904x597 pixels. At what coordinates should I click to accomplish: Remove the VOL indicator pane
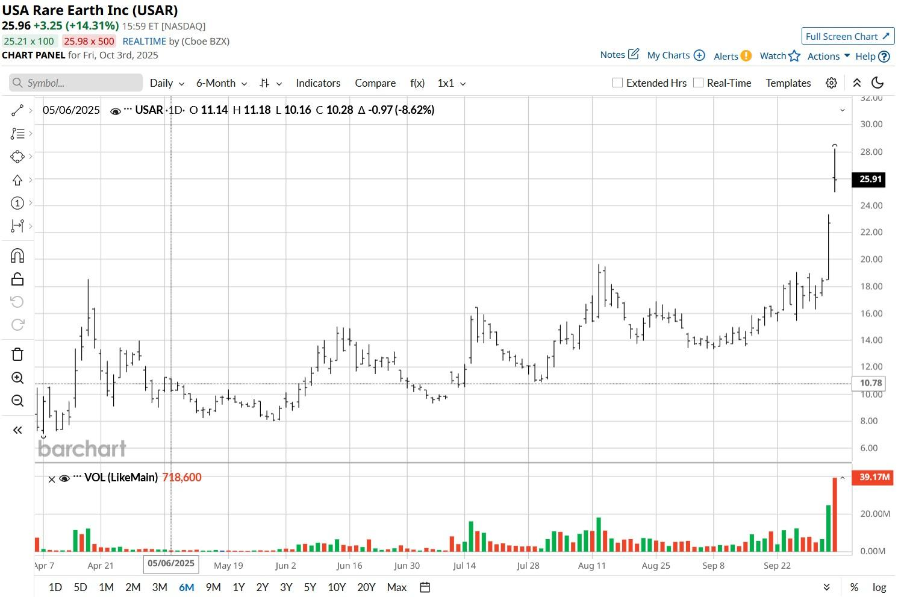tap(52, 479)
